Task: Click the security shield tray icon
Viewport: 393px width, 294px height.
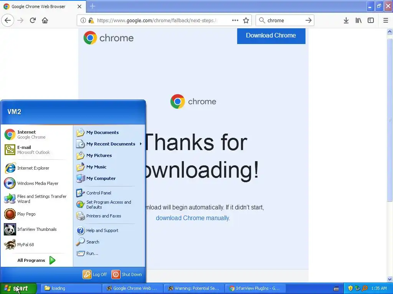Action: [350, 288]
